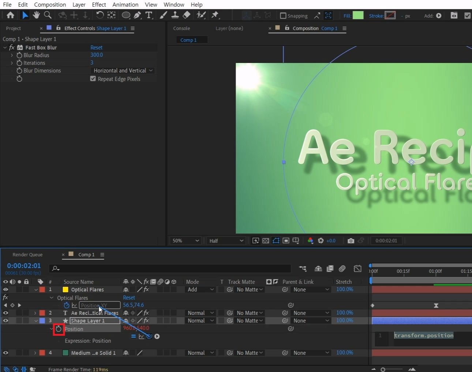472x372 pixels.
Task: Switch to the Render Queue tab
Action: [27, 254]
